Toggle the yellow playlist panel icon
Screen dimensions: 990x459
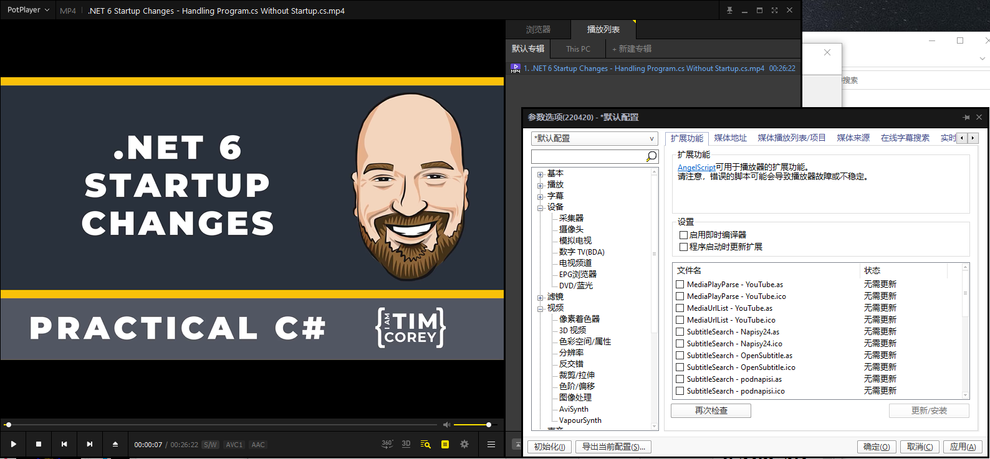[x=445, y=444]
